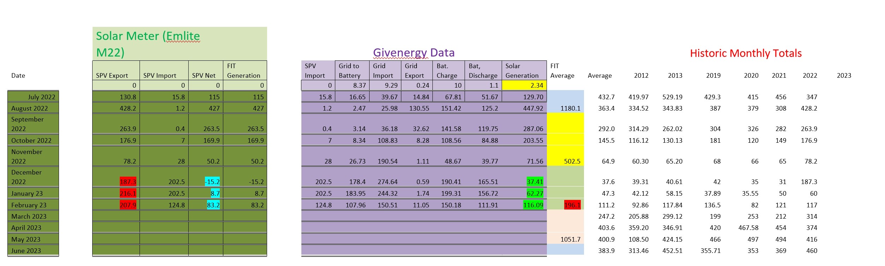Click the yellow Solar Generation cell 2.34
Viewport: 885px width, 266px height.
[x=524, y=85]
